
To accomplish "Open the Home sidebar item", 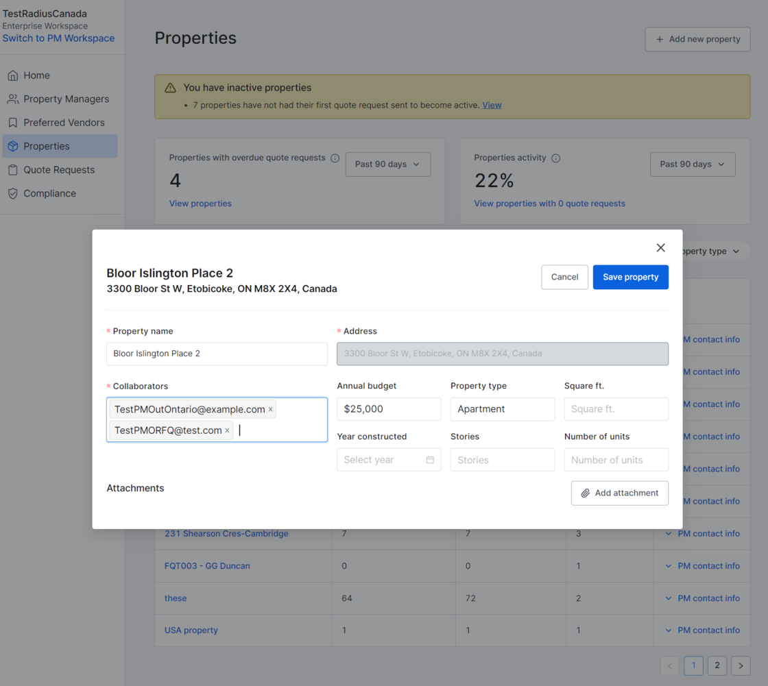I will click(36, 75).
